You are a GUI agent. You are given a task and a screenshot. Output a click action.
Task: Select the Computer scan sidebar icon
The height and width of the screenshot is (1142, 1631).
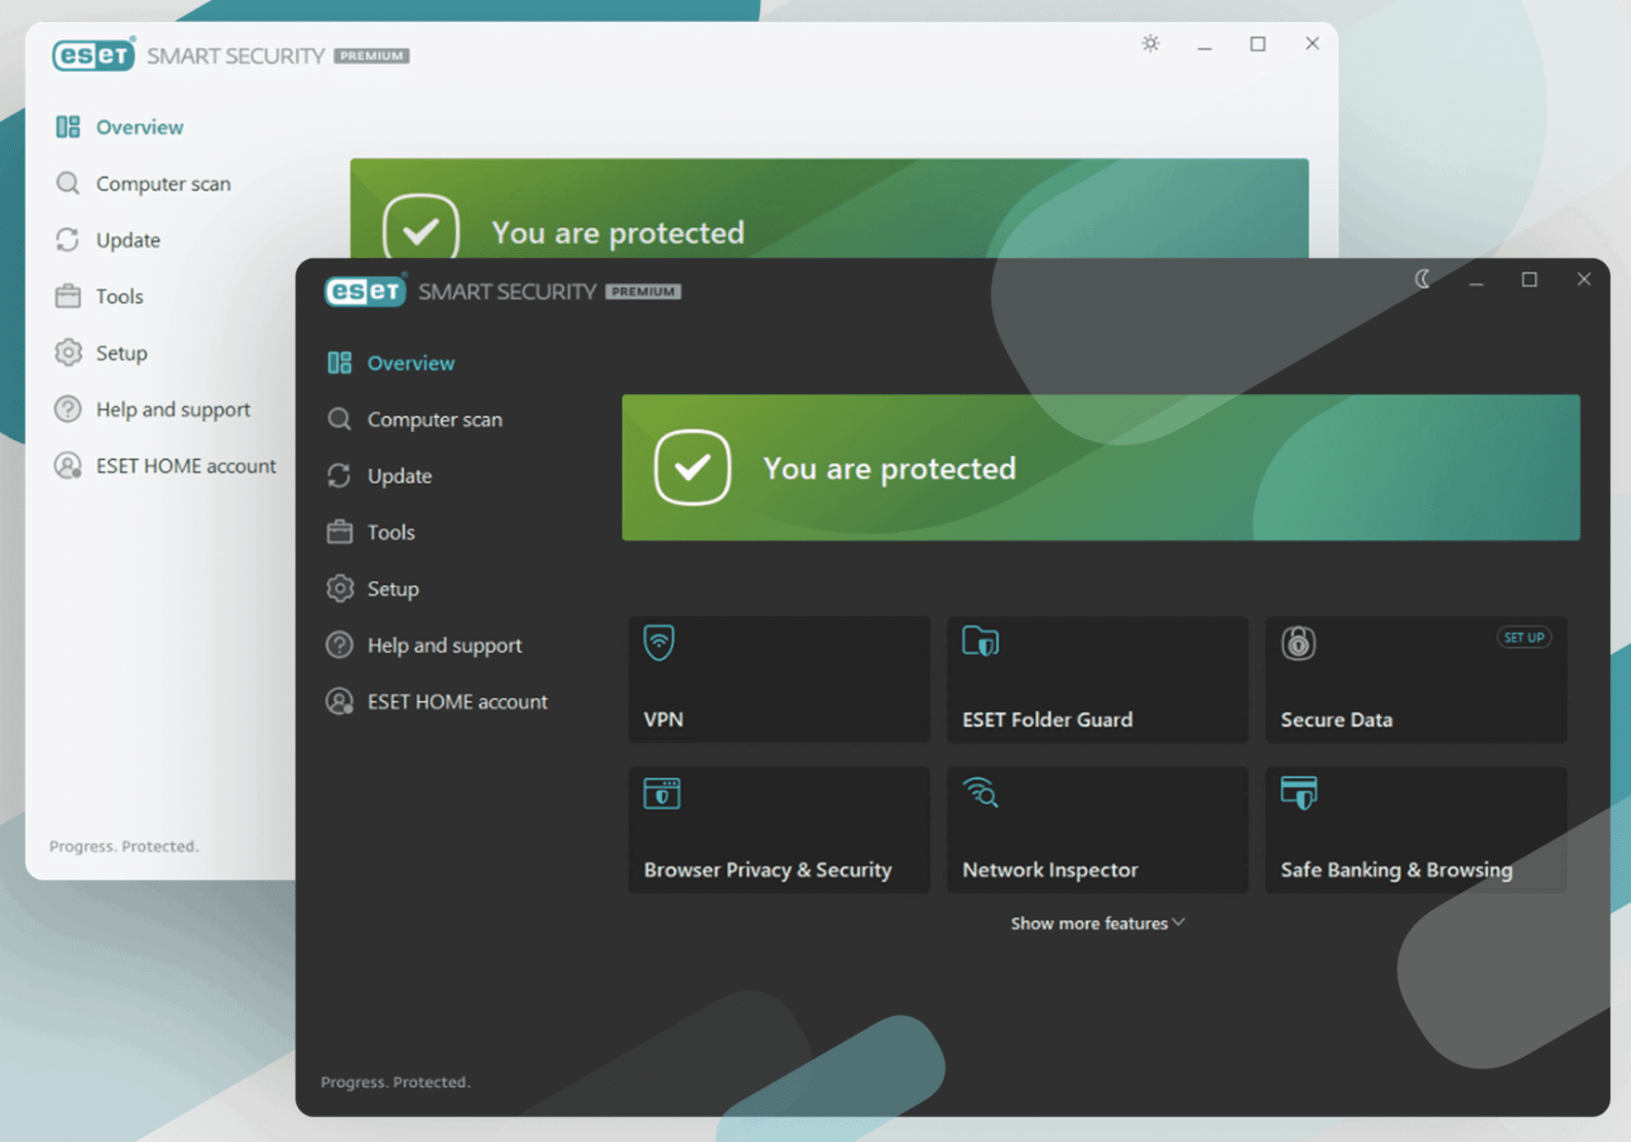coord(339,420)
